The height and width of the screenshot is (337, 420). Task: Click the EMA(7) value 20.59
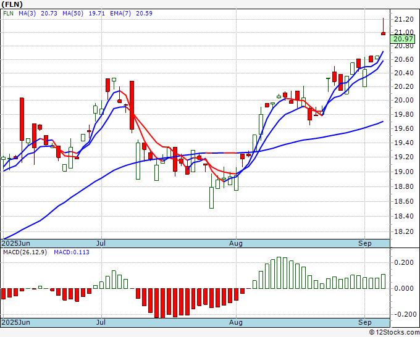(x=144, y=14)
